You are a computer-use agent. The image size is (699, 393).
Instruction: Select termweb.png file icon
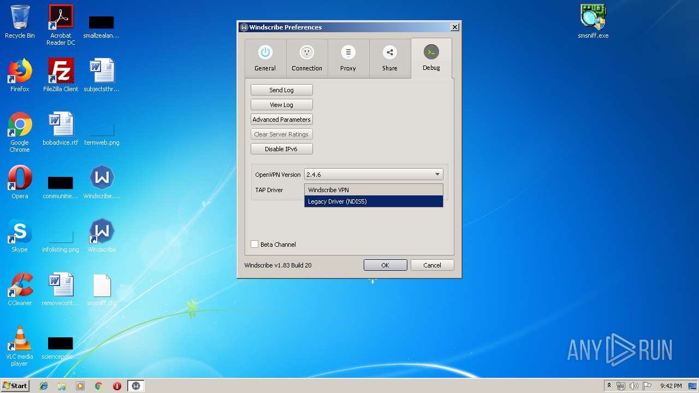[x=102, y=133]
